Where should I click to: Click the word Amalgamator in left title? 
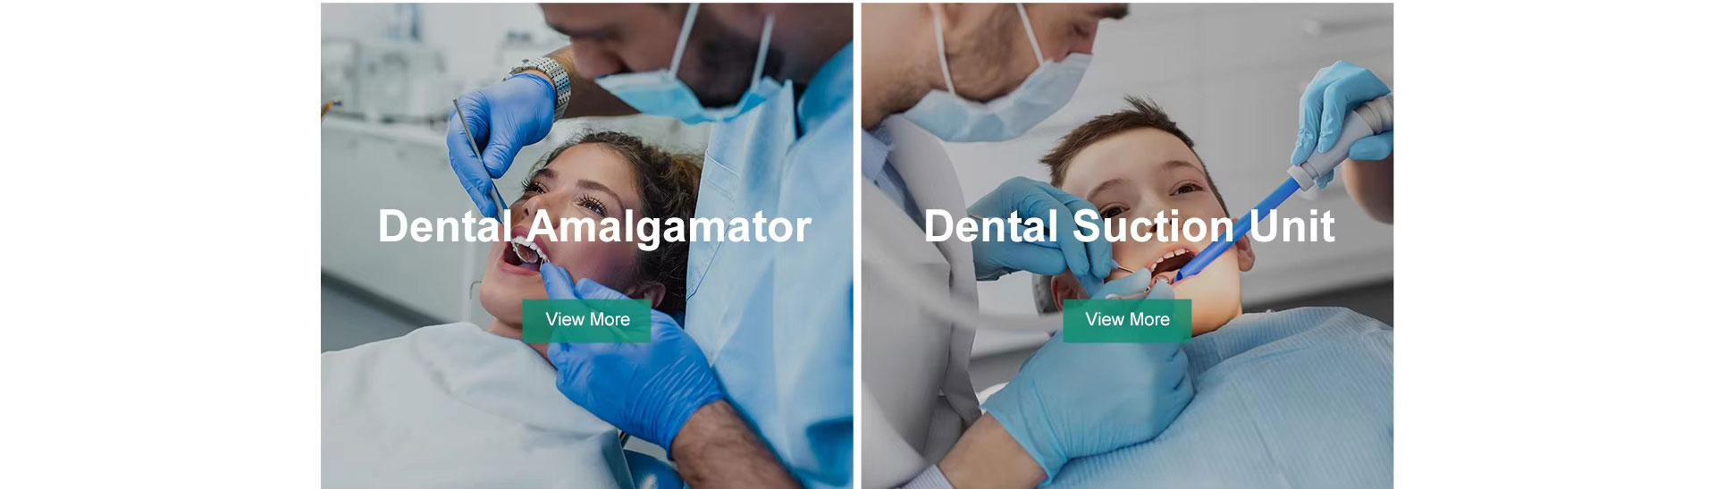(669, 225)
